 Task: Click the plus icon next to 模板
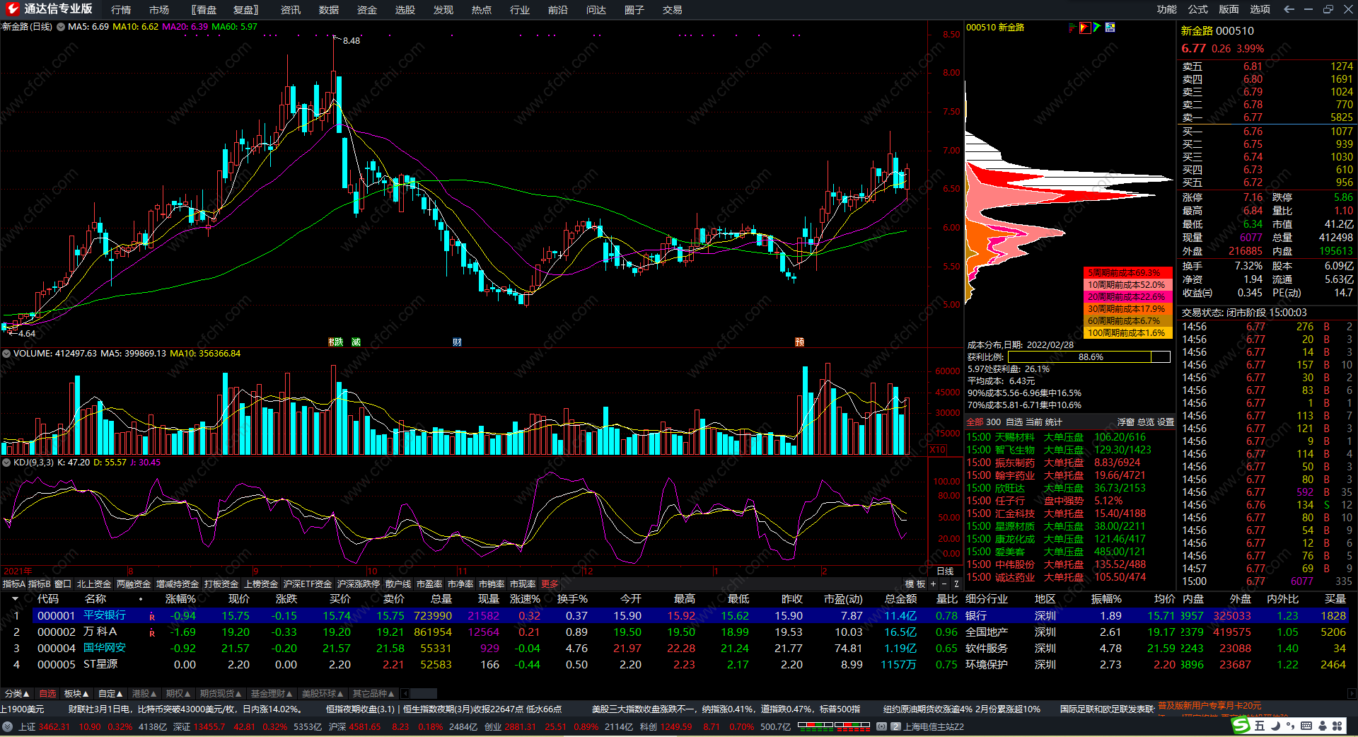(933, 584)
